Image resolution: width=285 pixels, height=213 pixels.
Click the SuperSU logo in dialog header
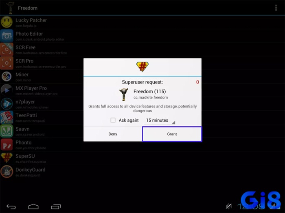pyautogui.click(x=142, y=67)
